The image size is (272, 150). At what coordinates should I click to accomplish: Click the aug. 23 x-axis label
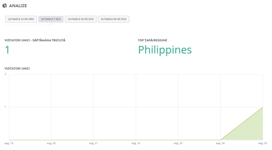point(178,143)
